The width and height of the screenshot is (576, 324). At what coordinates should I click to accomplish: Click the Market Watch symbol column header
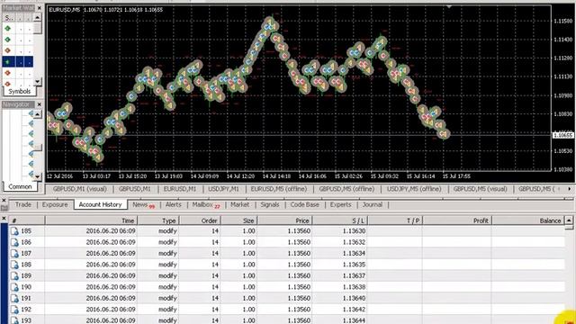tap(8, 18)
